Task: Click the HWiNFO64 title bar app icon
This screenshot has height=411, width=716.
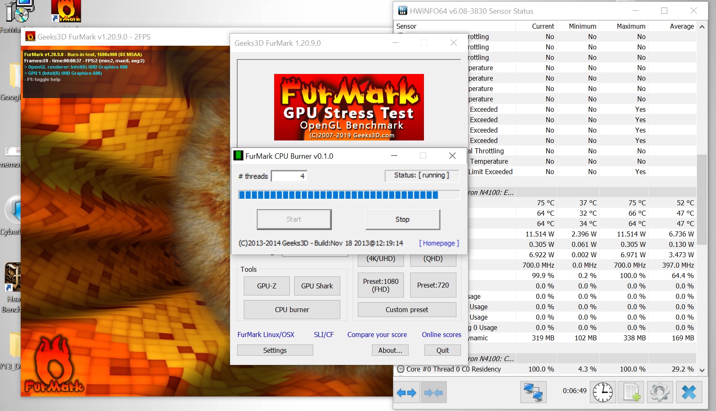Action: [x=402, y=11]
